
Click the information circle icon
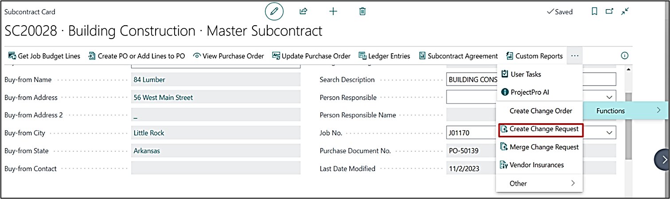(x=625, y=56)
